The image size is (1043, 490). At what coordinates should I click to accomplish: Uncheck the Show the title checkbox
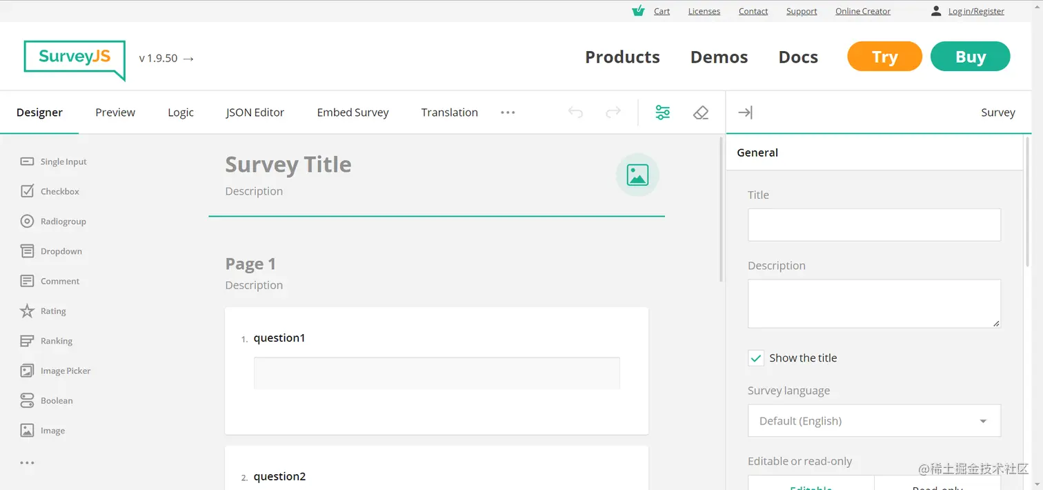(756, 358)
